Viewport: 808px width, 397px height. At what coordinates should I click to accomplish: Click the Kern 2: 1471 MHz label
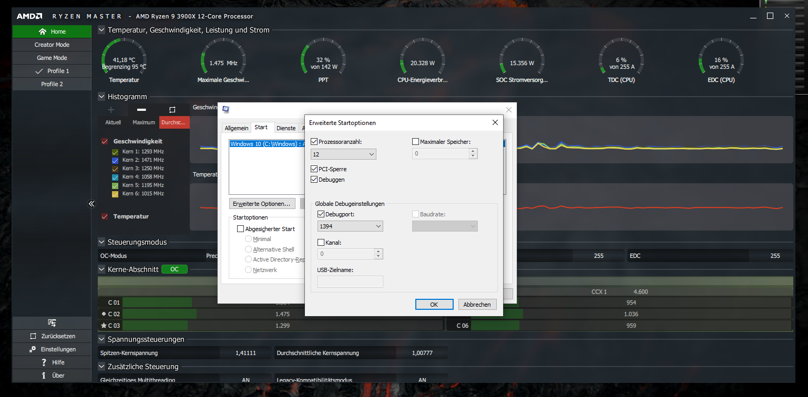coord(143,160)
